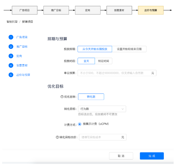Click the highlighted 出价与预算 flowchart box
The width and height of the screenshot is (176, 166).
point(151,10)
